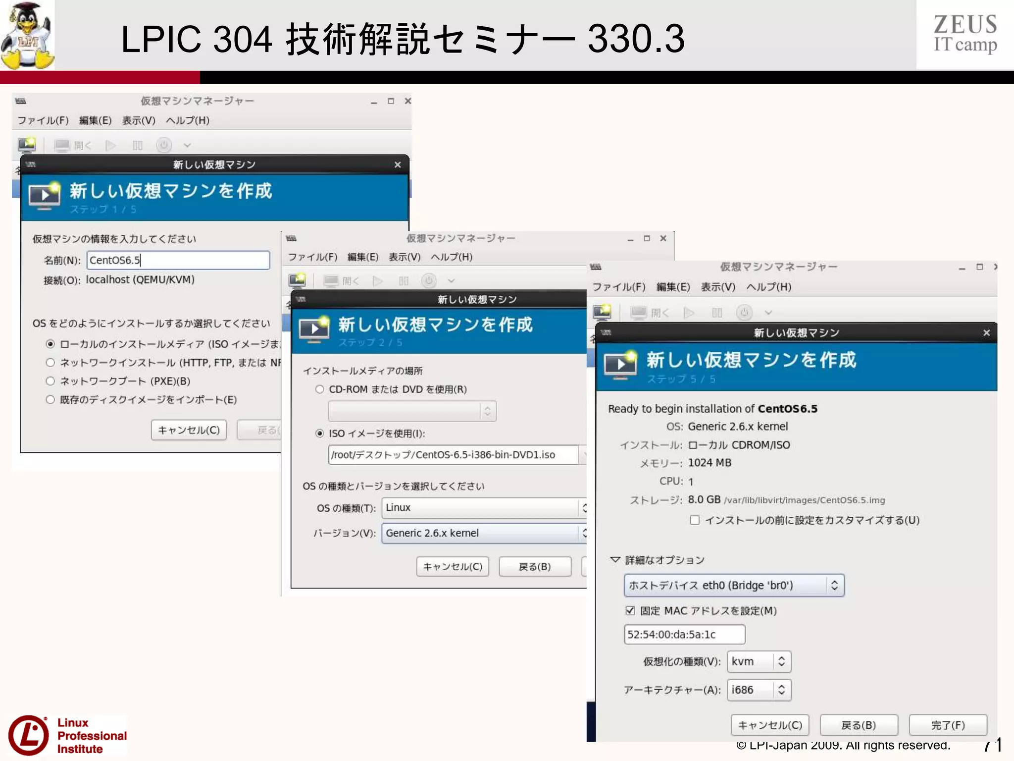Viewport: 1014px width, 761px height.
Task: Open アーキテクチャー i686 dropdown
Action: click(759, 690)
